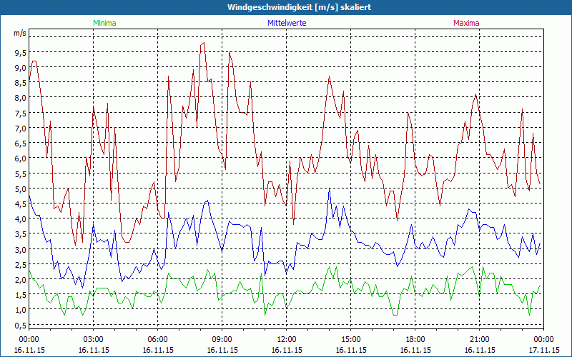Click the 7,5 y-axis value
The height and width of the screenshot is (357, 572).
coord(20,113)
